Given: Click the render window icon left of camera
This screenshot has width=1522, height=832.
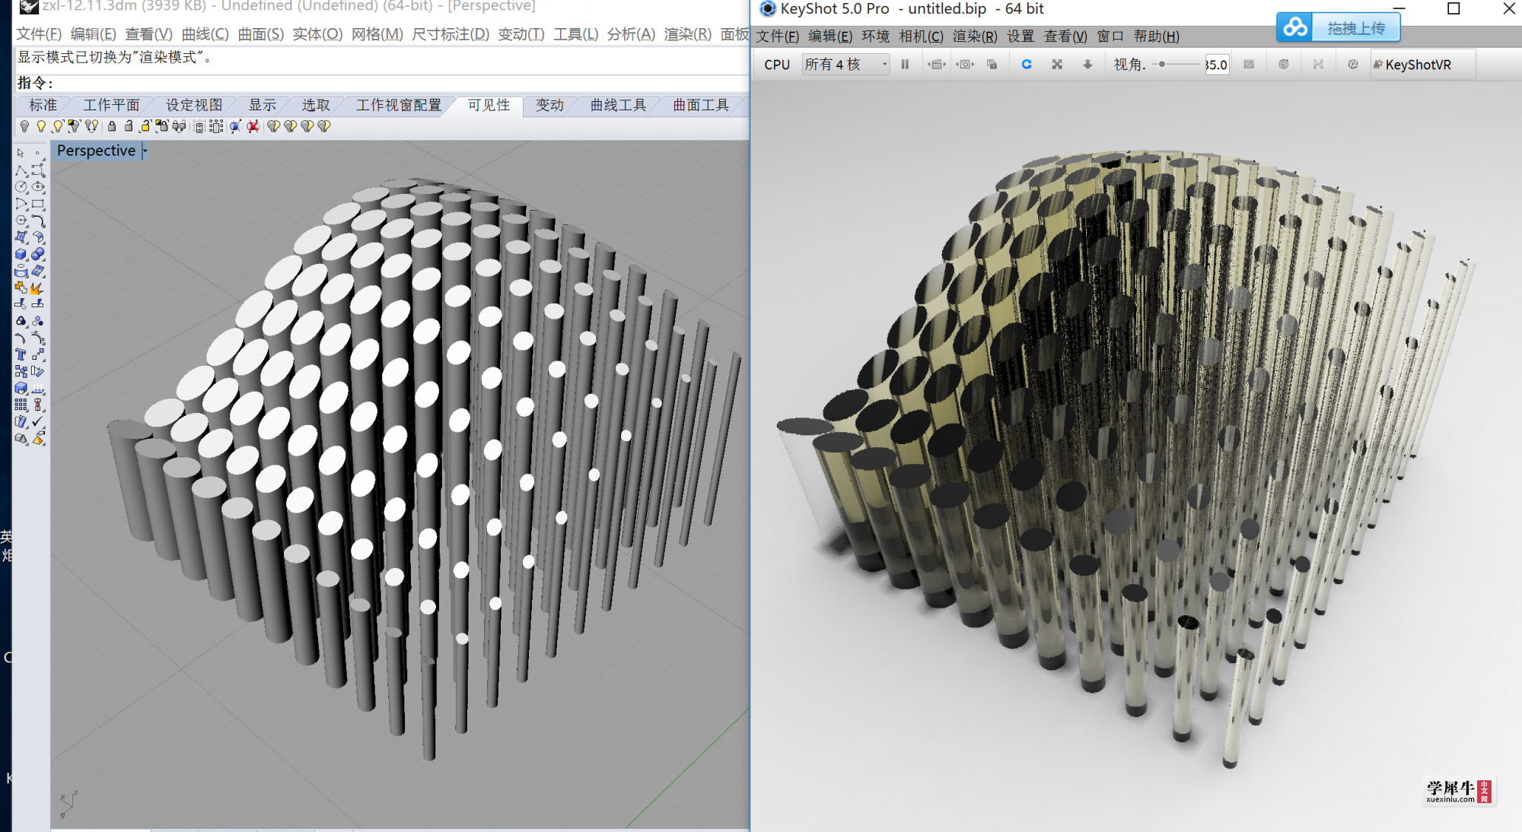Looking at the screenshot, I should coord(936,65).
